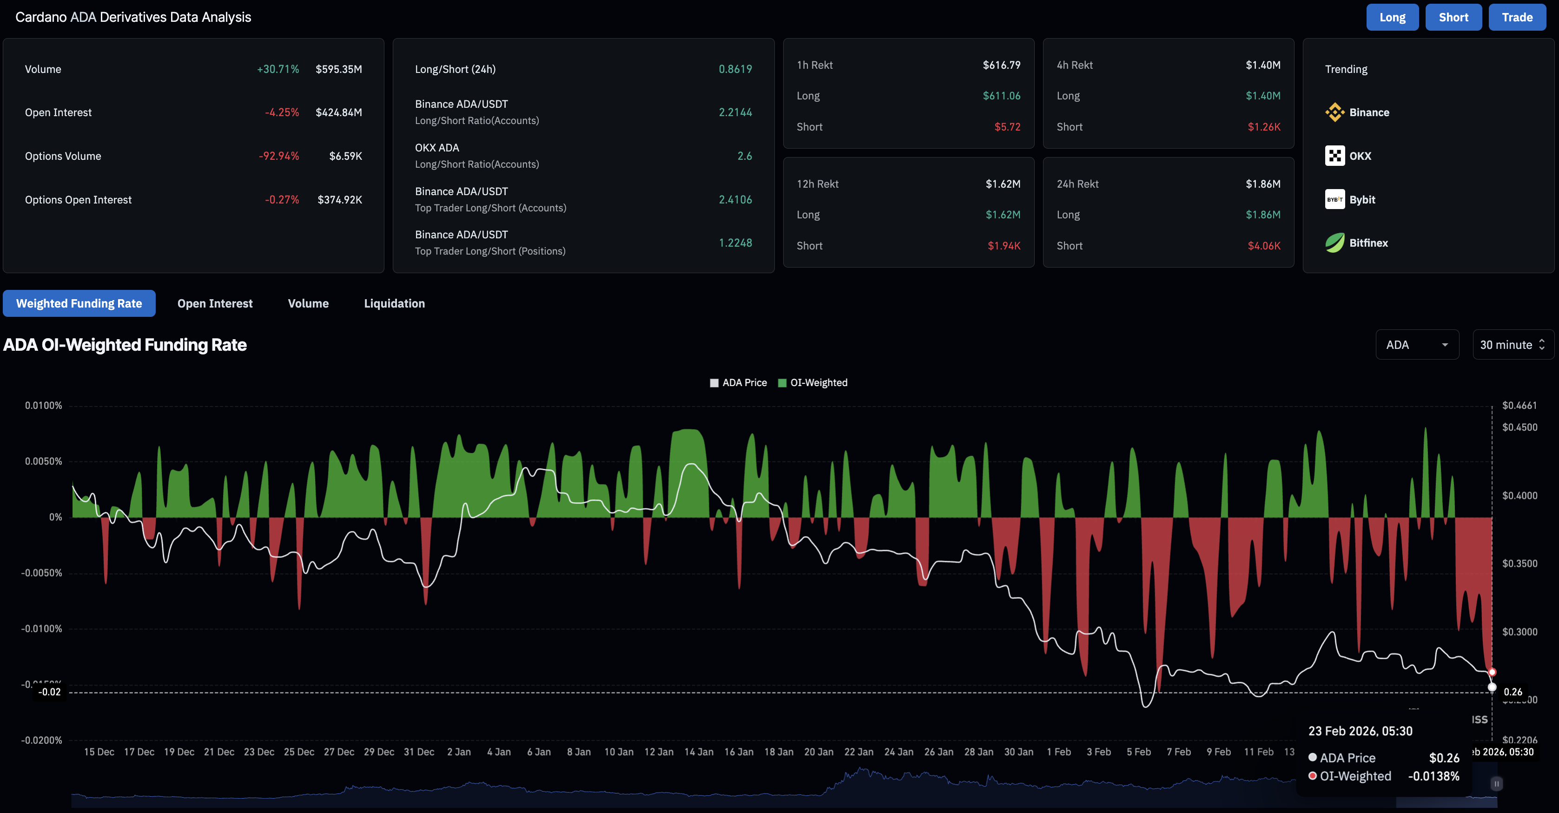Switch to Liquidation tab
The height and width of the screenshot is (813, 1559).
pyautogui.click(x=394, y=304)
